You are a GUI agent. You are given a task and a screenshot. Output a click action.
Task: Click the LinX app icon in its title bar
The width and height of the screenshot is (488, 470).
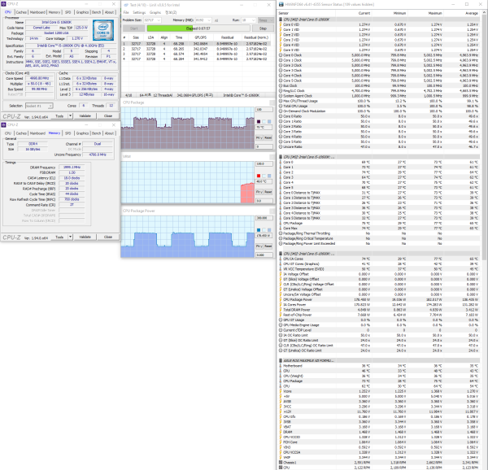coord(125,4)
